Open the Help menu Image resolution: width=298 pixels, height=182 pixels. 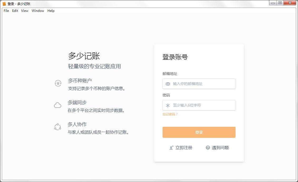(51, 11)
